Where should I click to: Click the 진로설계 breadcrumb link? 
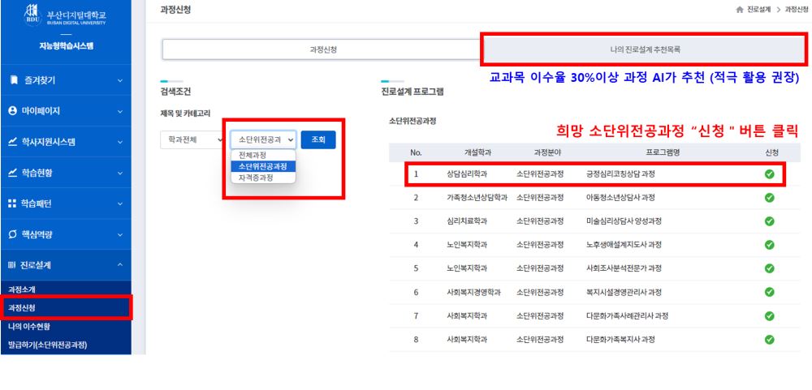click(x=759, y=10)
